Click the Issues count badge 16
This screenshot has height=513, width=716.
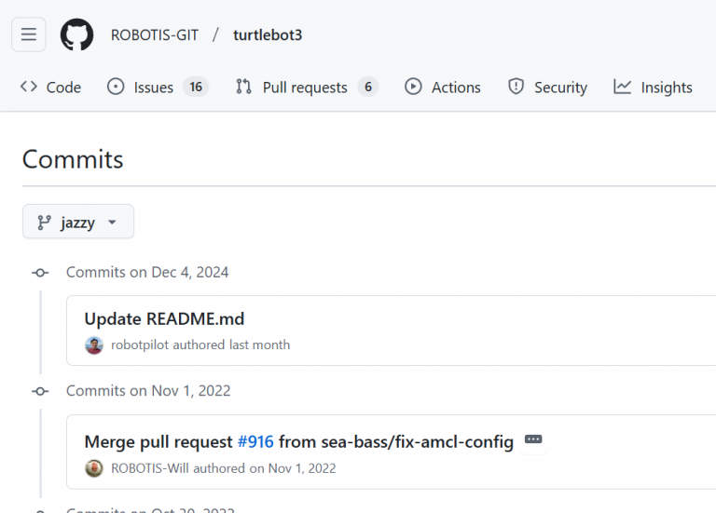(196, 87)
